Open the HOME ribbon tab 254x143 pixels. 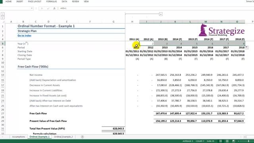point(8,2)
